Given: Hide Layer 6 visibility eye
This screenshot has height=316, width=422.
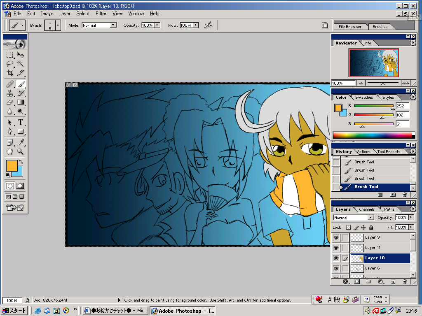Looking at the screenshot, I should (336, 268).
